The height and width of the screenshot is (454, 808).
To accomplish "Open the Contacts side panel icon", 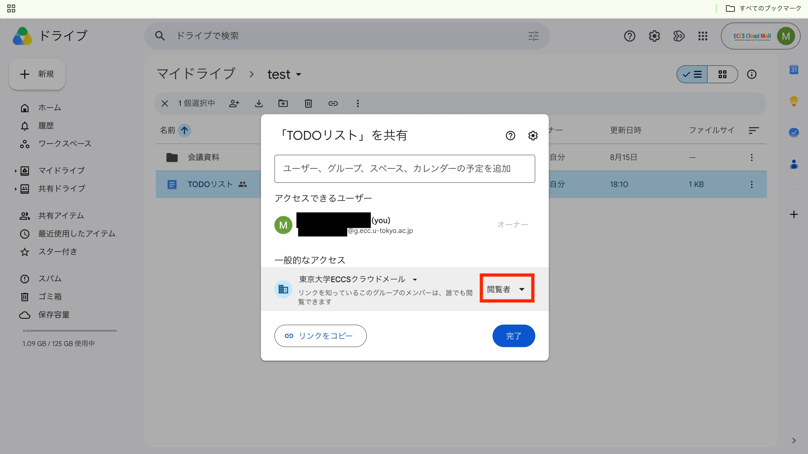I will 794,164.
